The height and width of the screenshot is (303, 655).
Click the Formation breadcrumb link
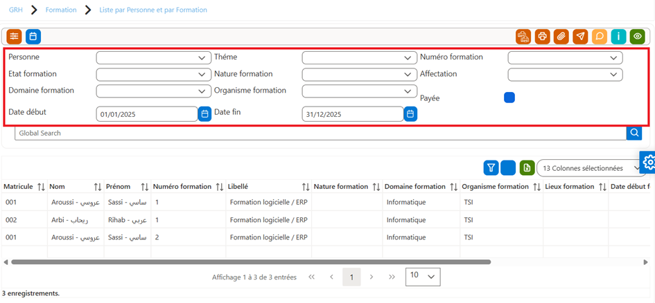coord(61,10)
